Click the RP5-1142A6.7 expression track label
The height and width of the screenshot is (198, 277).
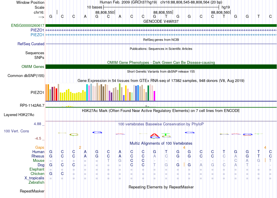[32, 106]
